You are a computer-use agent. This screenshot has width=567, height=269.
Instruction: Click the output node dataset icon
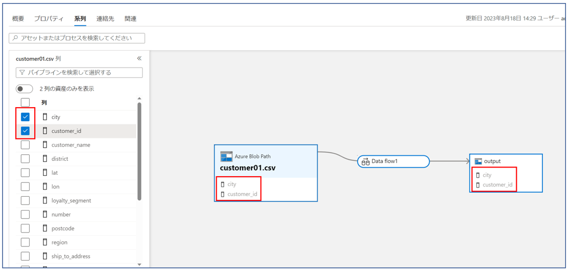click(478, 161)
